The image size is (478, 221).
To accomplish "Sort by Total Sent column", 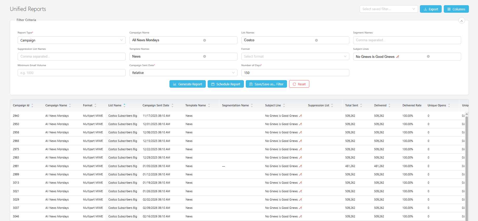I will point(361,105).
